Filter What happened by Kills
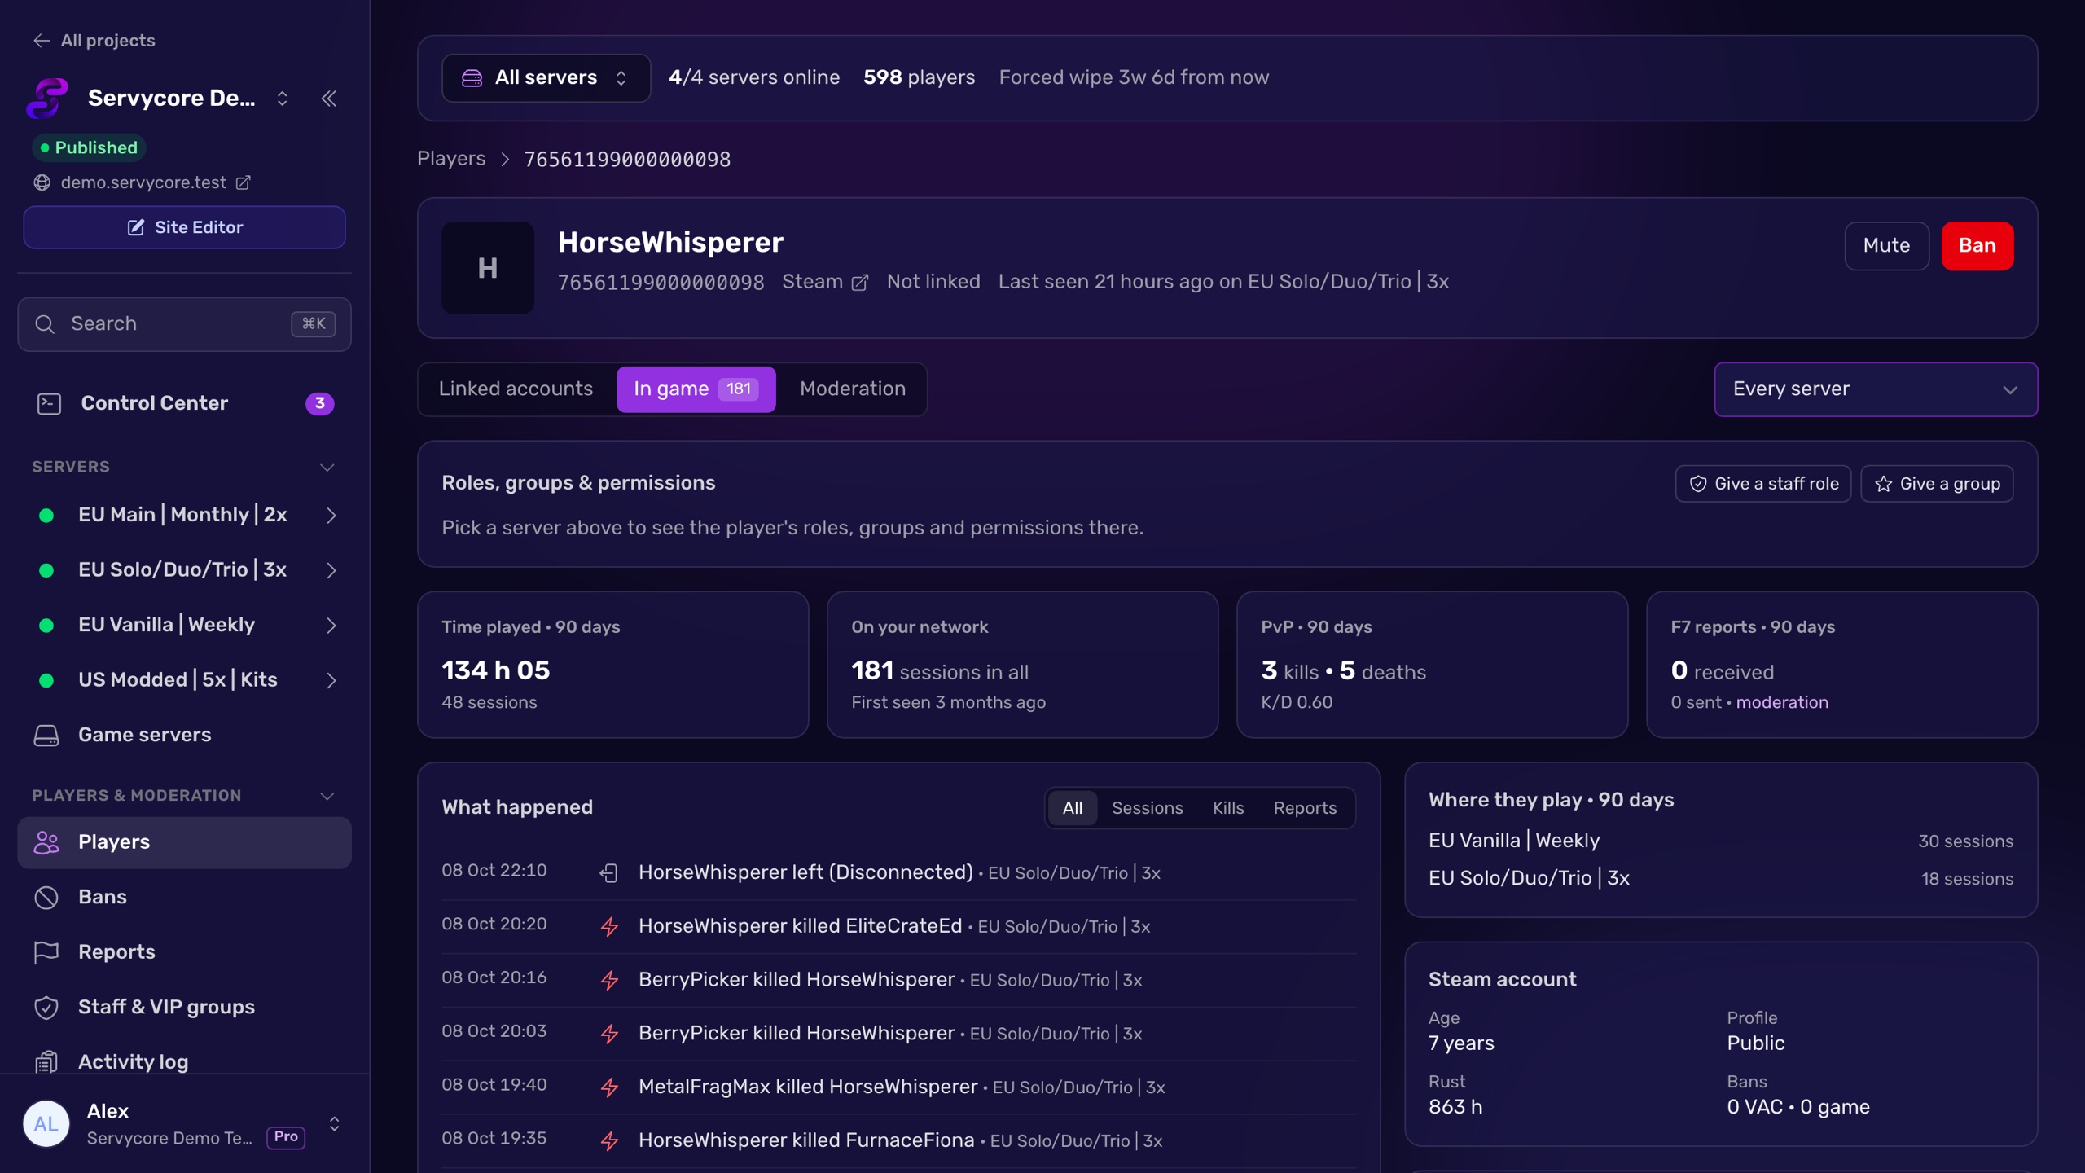The width and height of the screenshot is (2085, 1173). pyautogui.click(x=1227, y=808)
